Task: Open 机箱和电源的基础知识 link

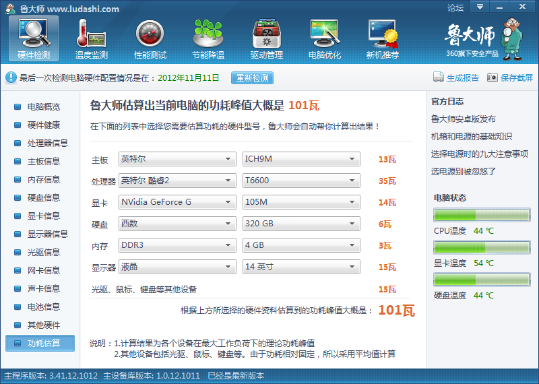Action: pos(471,137)
